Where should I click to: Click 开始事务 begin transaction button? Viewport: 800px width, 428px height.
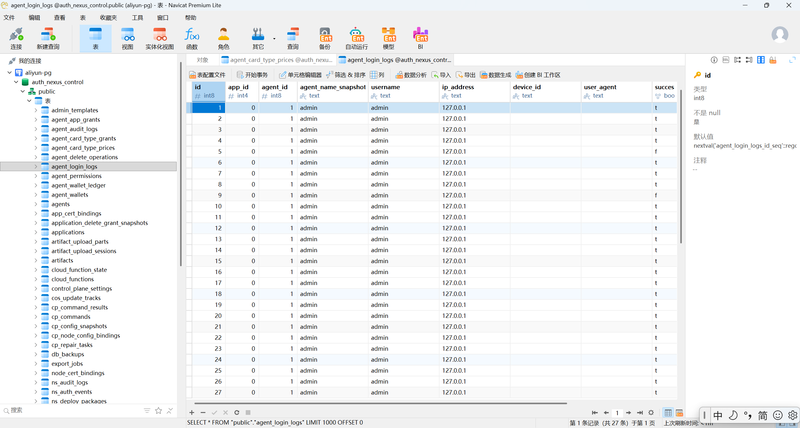[252, 75]
